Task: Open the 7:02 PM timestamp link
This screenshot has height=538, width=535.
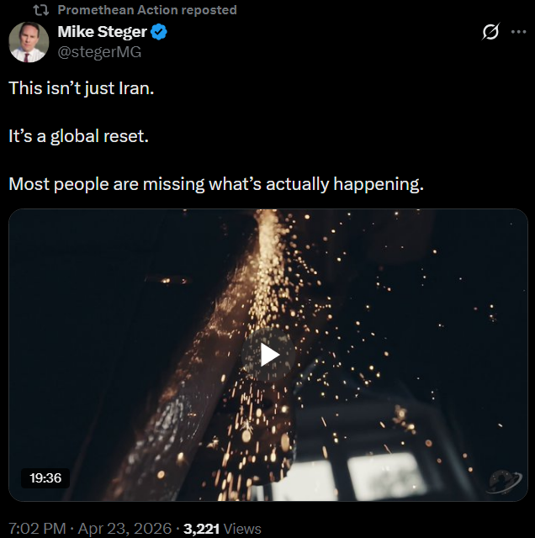Action: pos(39,529)
